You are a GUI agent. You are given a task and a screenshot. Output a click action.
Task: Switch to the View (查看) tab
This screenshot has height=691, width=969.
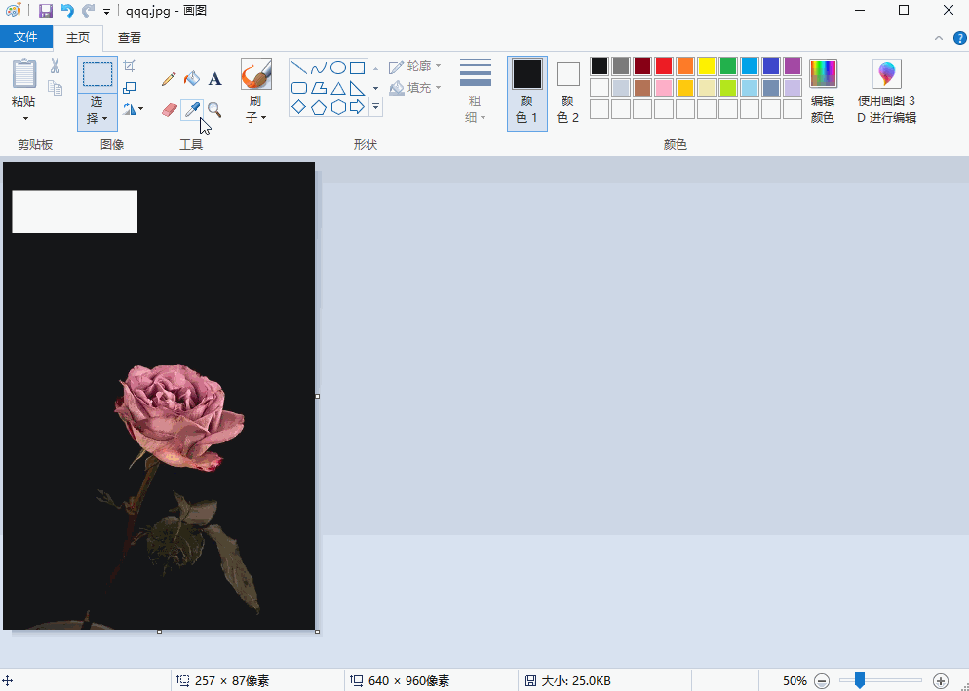point(130,38)
